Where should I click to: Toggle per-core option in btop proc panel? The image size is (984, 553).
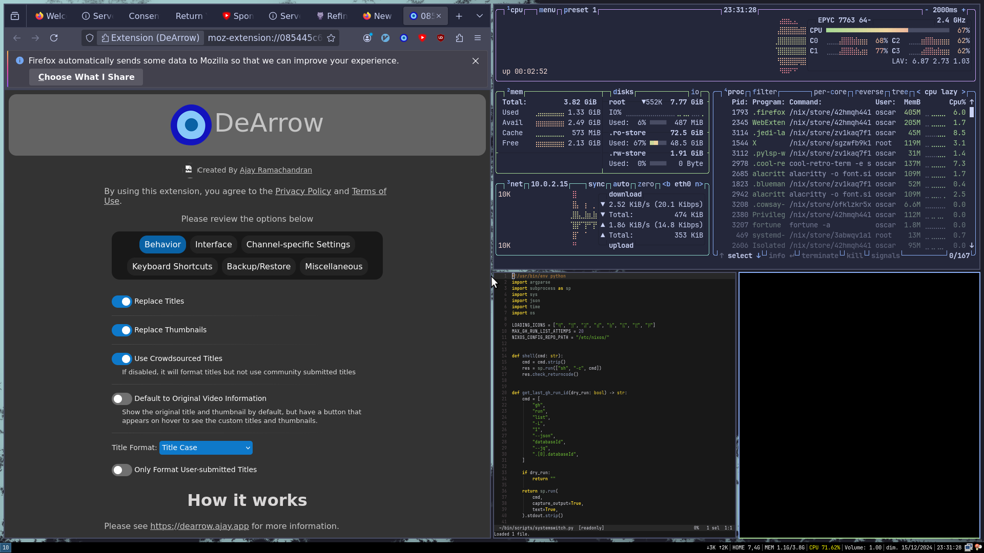click(830, 92)
